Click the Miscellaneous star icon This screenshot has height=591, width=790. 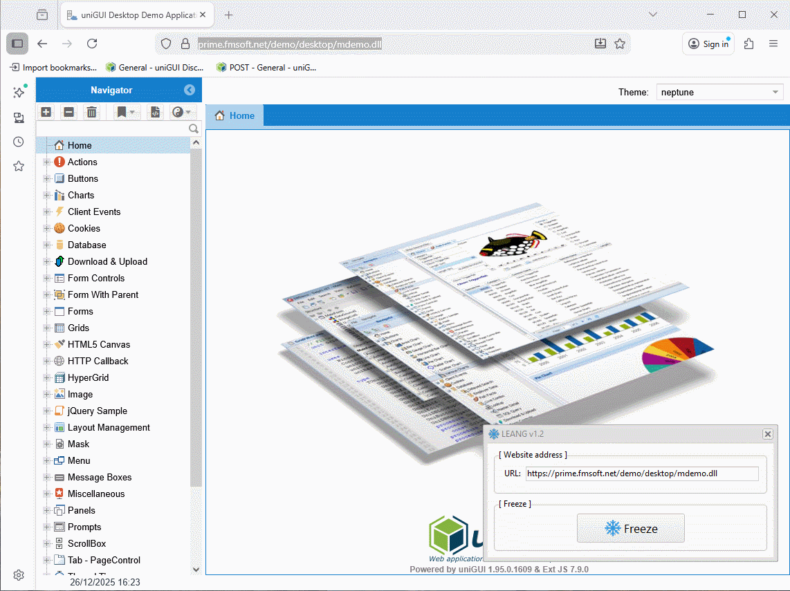59,494
